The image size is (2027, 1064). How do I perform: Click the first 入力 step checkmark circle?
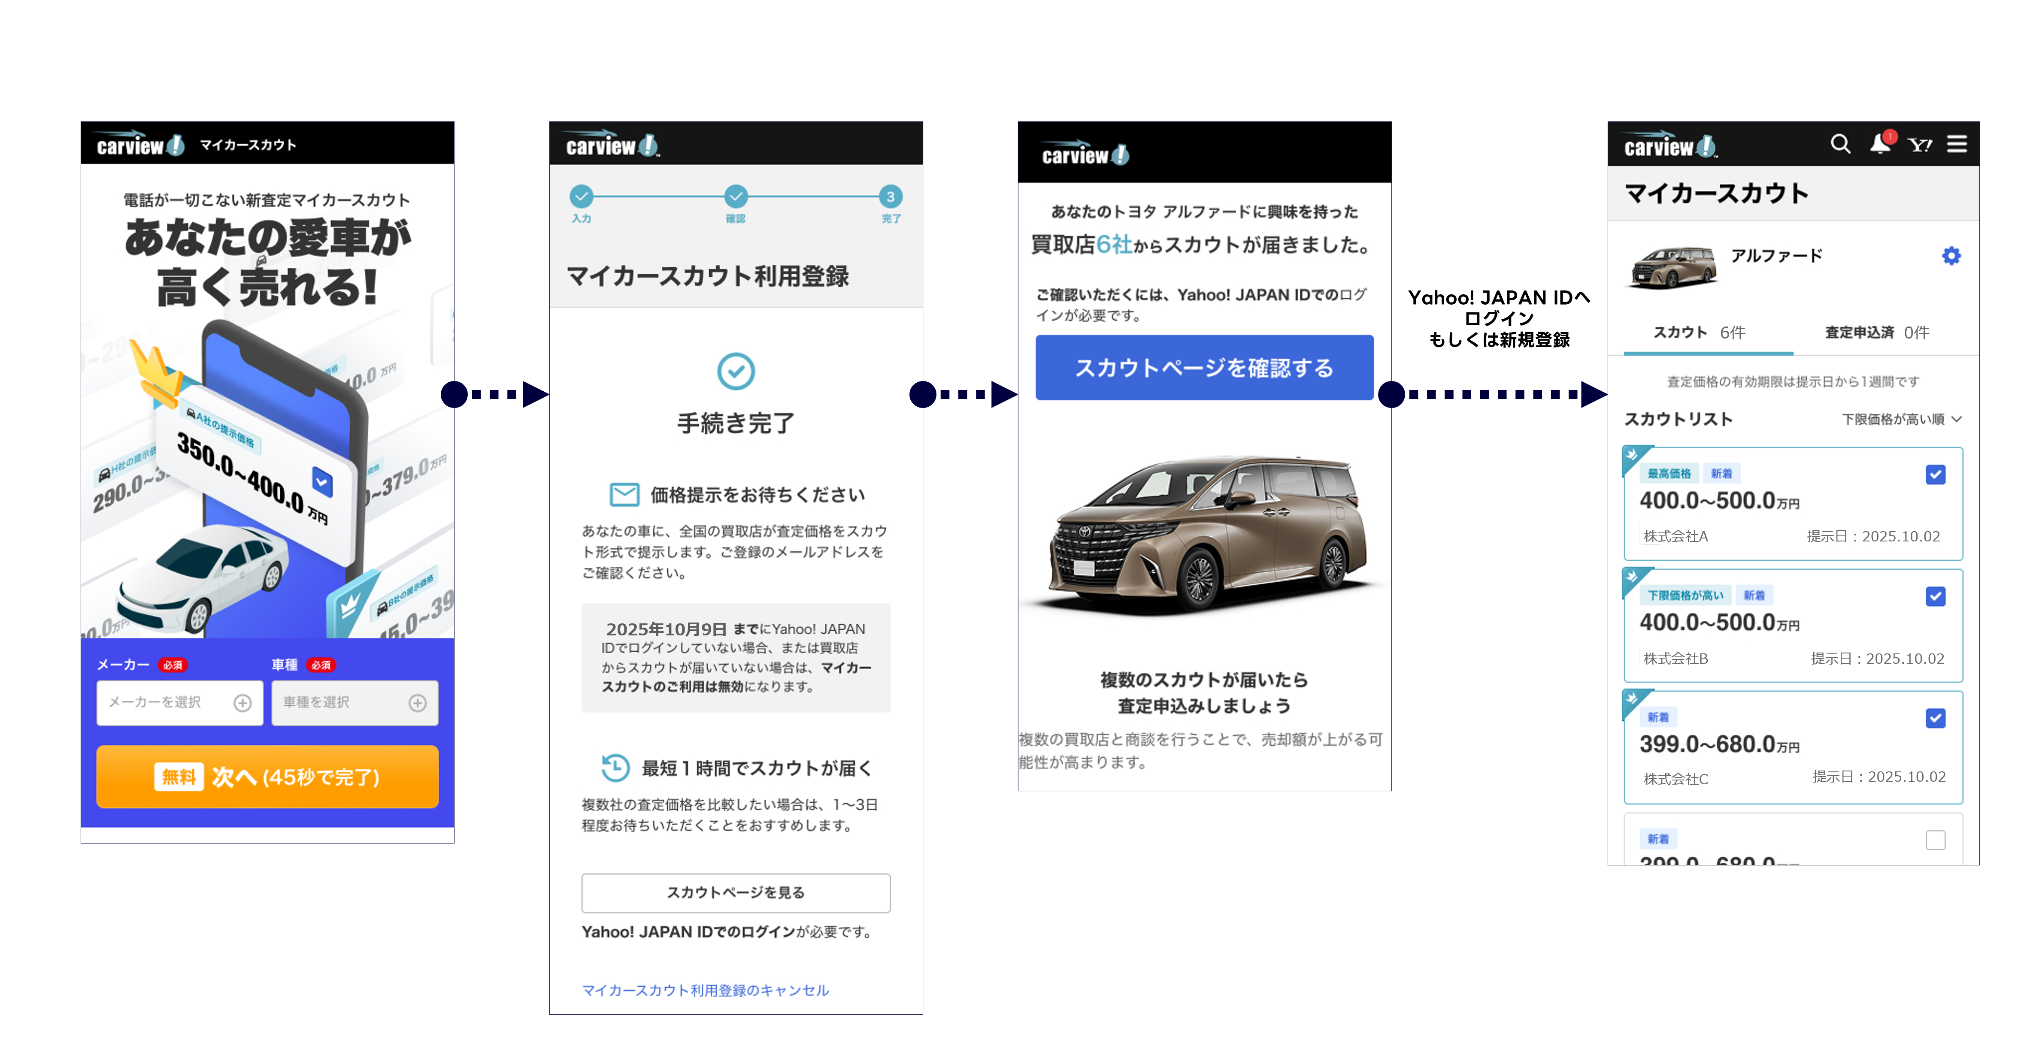coord(582,196)
